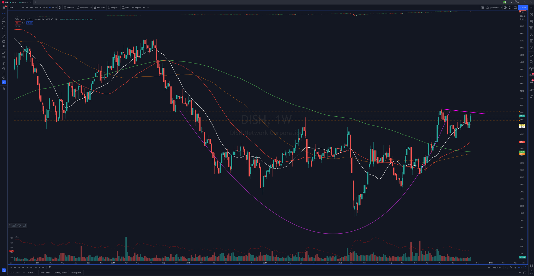Viewport: 534px width, 276px height.
Task: Click the trash icon to remove drawings
Action: coord(4,89)
